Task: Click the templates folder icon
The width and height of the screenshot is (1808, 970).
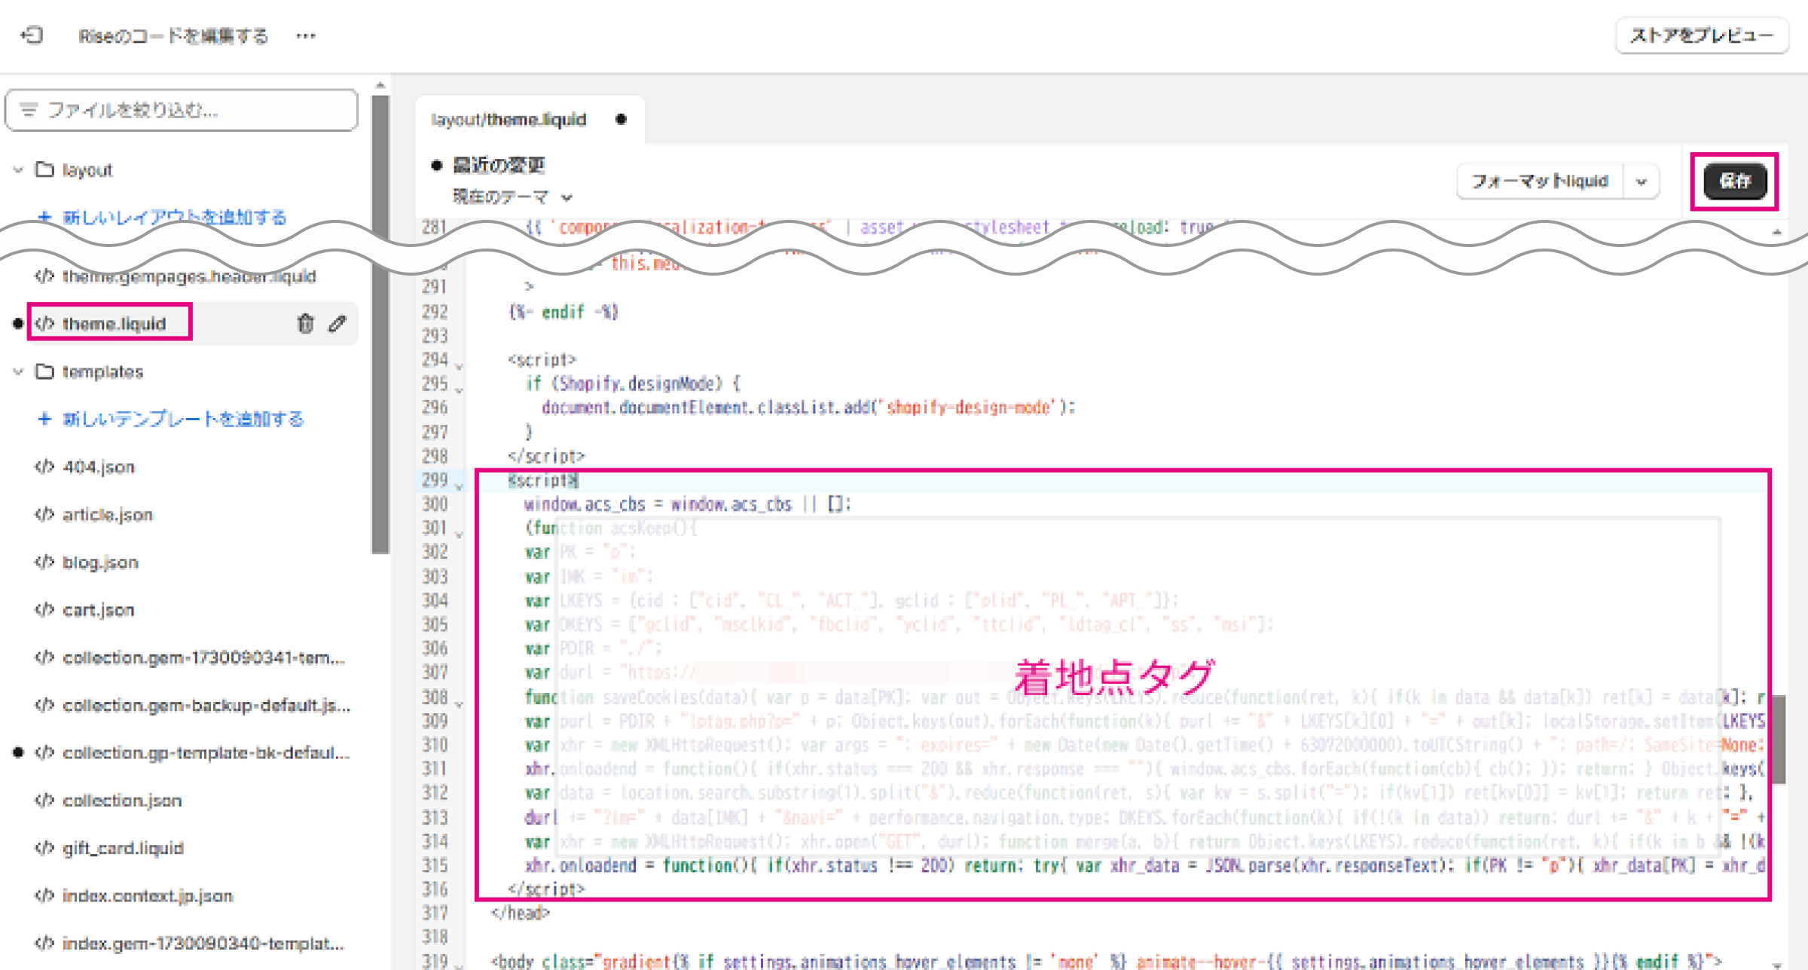Action: (45, 372)
